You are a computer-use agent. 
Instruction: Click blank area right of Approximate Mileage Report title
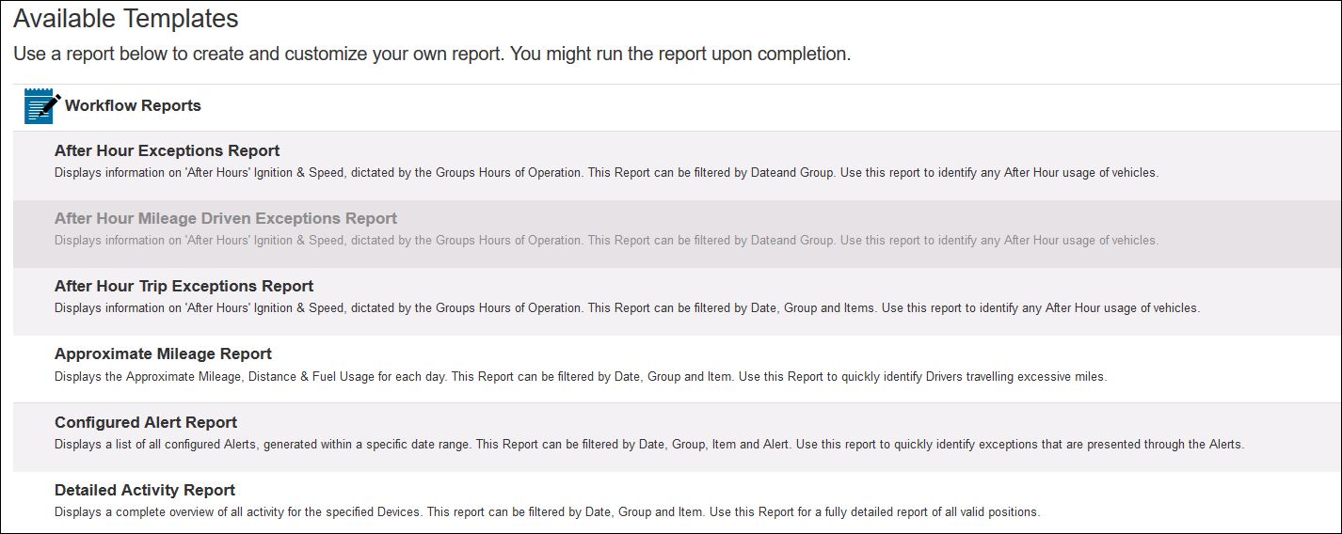[753, 353]
